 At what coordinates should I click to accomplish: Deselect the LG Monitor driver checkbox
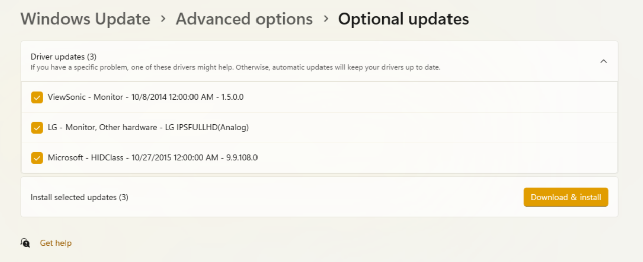coord(37,128)
